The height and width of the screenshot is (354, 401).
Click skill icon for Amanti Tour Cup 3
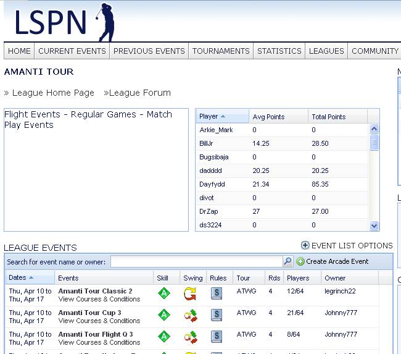[163, 316]
